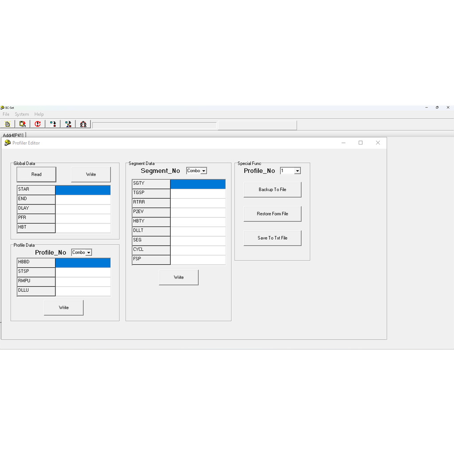This screenshot has width=454, height=454.
Task: Select the Addr4[P41] tab
Action: click(15, 134)
